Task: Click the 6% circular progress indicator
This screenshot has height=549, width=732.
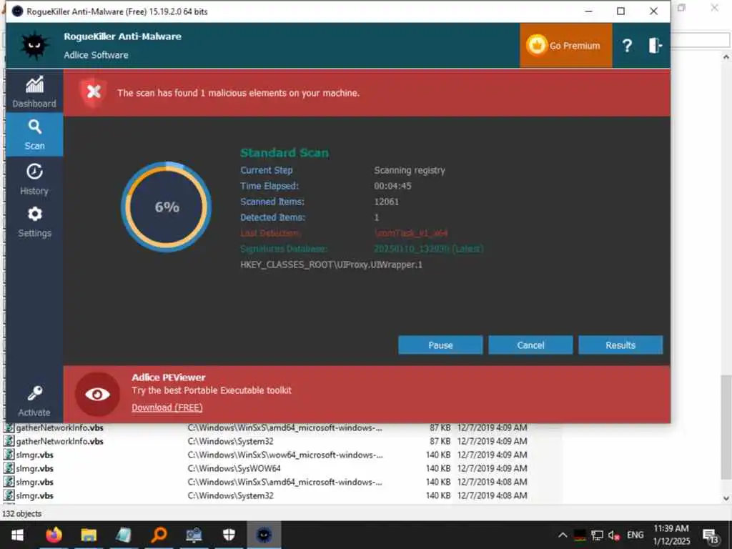Action: 166,207
